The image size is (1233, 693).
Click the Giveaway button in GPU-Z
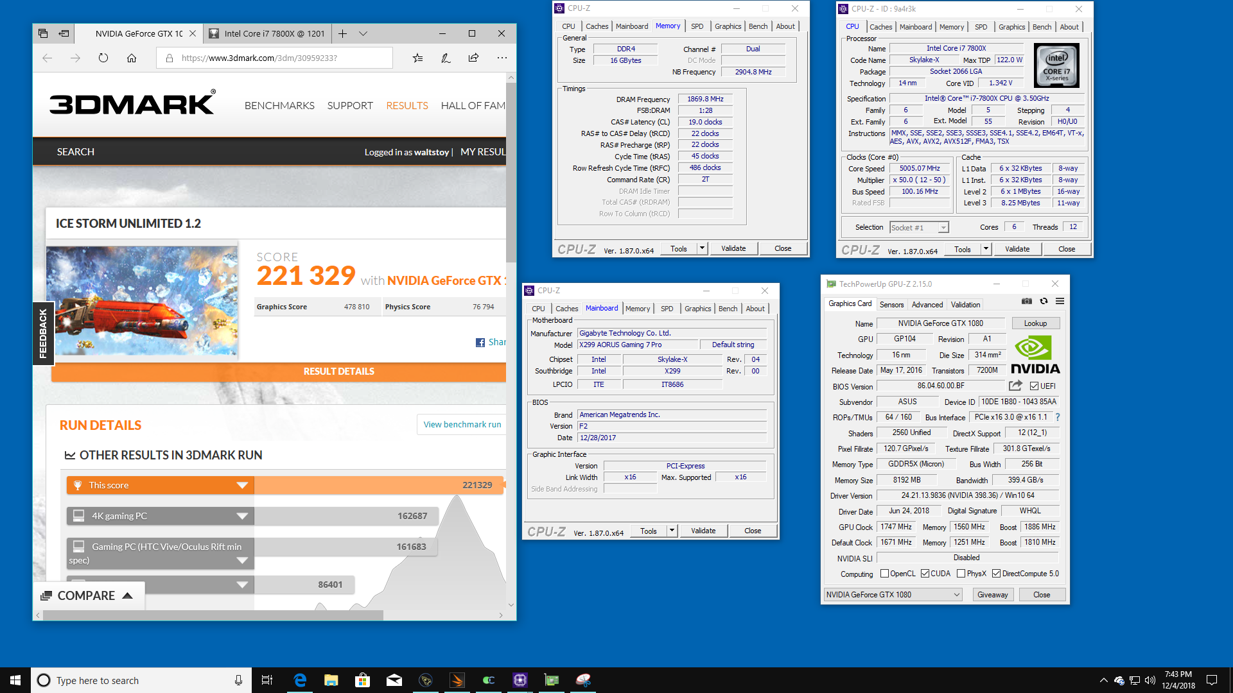pyautogui.click(x=992, y=595)
